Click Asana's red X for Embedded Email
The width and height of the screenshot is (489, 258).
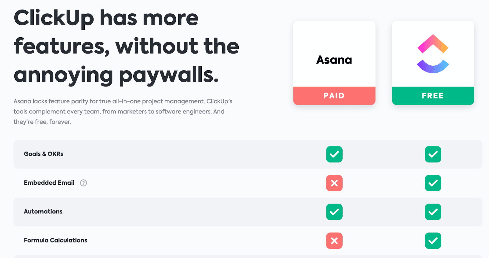pyautogui.click(x=334, y=183)
